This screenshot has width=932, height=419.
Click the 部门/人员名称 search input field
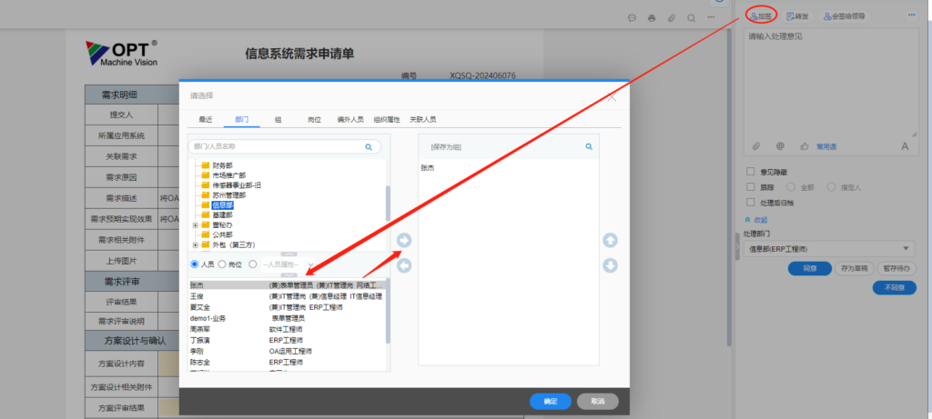tap(273, 145)
